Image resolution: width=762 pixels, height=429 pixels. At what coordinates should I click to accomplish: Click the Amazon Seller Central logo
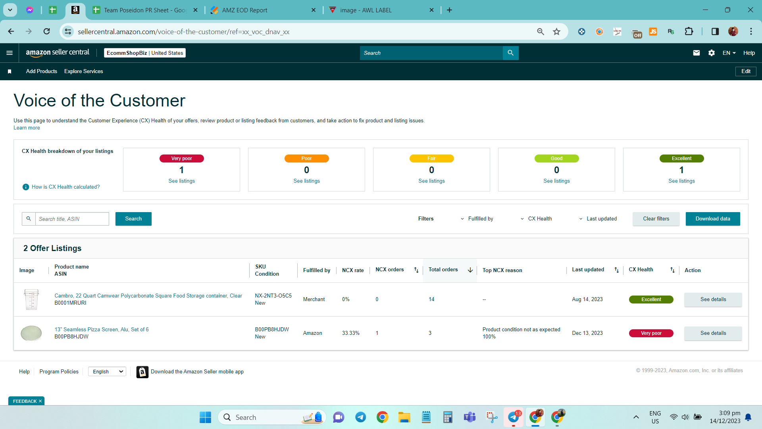pyautogui.click(x=58, y=53)
